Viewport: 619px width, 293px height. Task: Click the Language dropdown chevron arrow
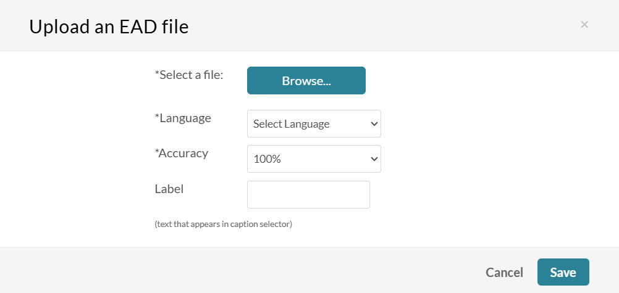(x=374, y=124)
